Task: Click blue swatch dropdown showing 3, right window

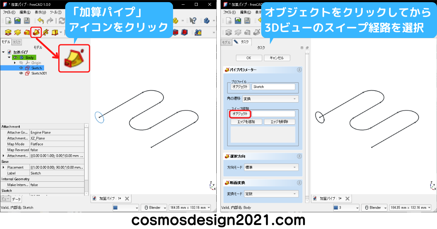Action: (346, 208)
